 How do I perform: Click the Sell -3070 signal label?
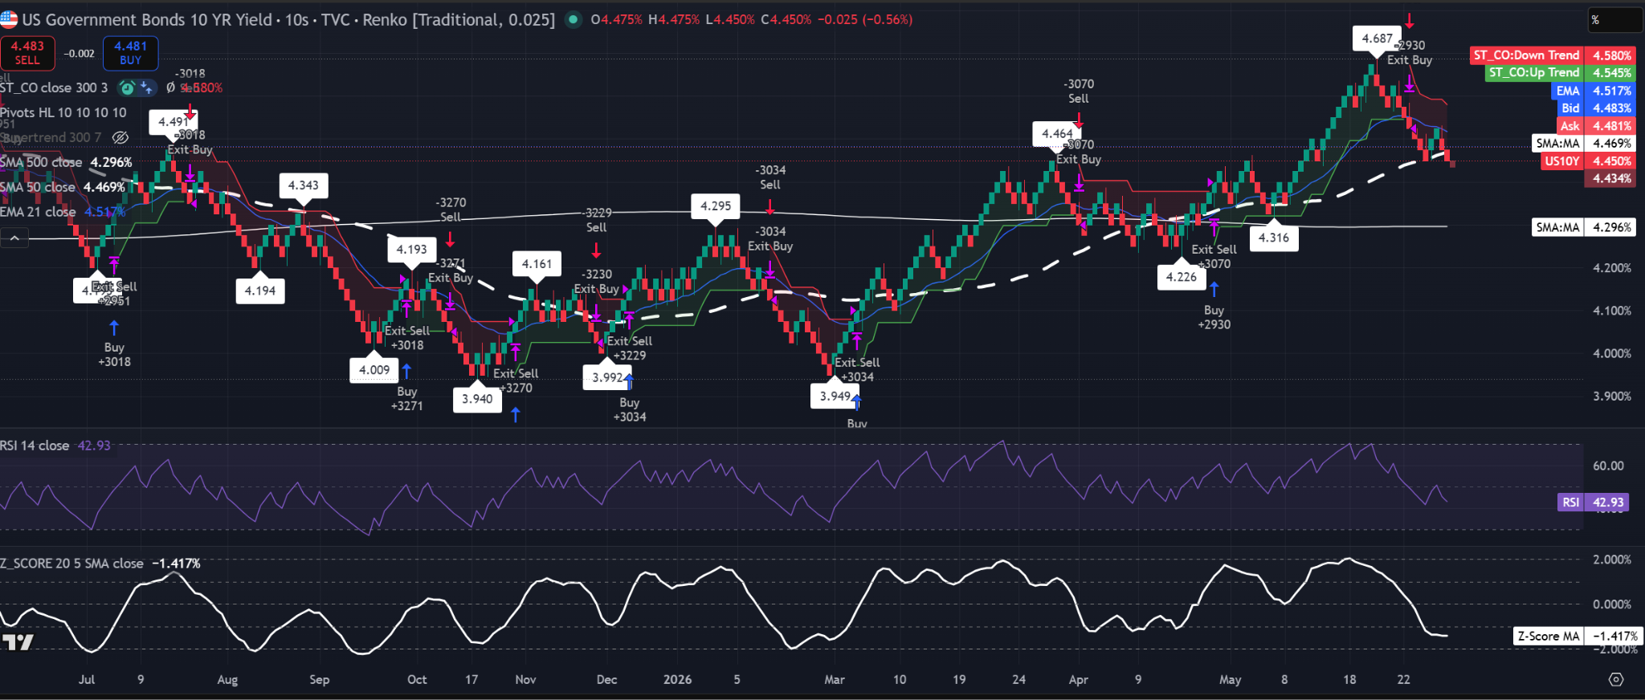[1079, 91]
